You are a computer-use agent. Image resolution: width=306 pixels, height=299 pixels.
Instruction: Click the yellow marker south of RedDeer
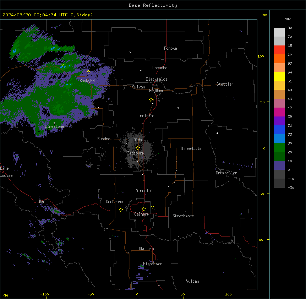click(151, 100)
